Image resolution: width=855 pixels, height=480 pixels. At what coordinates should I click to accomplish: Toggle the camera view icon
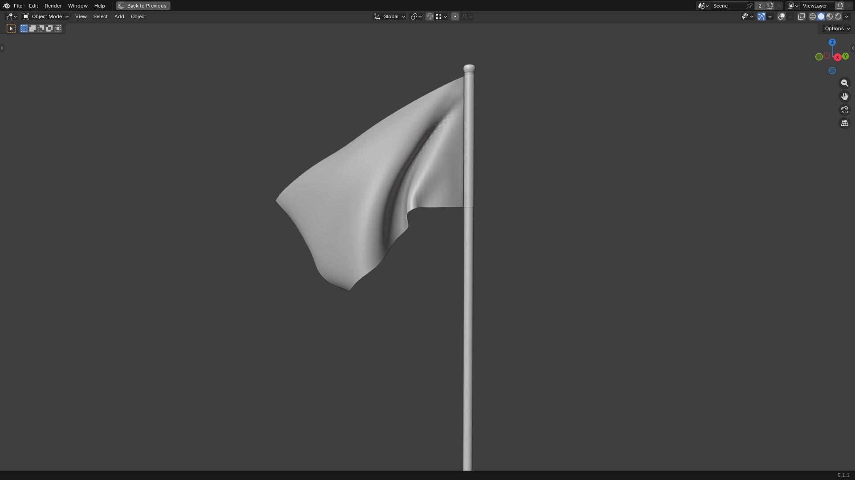[x=845, y=110]
